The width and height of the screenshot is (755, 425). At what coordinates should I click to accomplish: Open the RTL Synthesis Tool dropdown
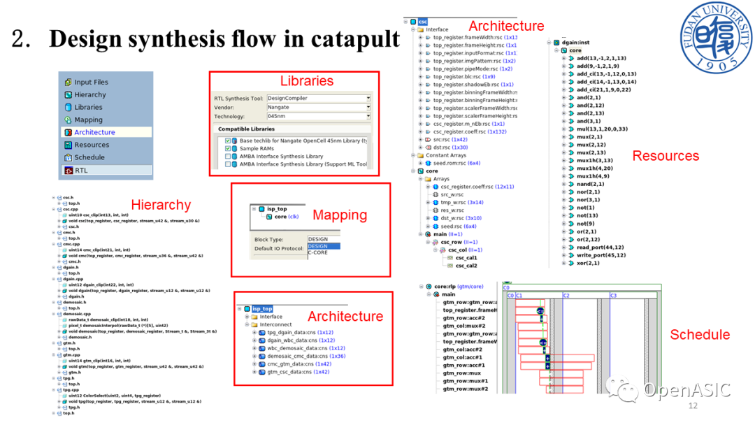(x=368, y=99)
